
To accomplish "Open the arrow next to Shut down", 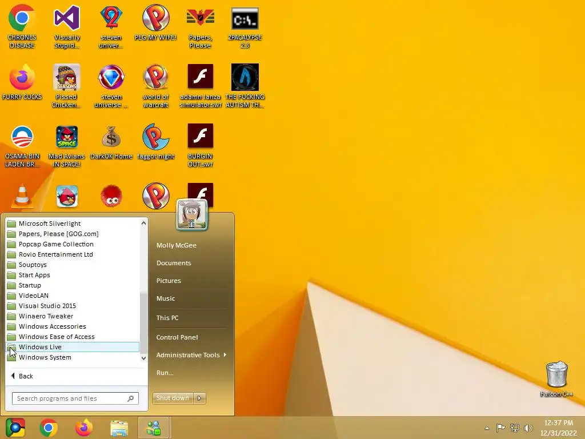I will (x=199, y=398).
